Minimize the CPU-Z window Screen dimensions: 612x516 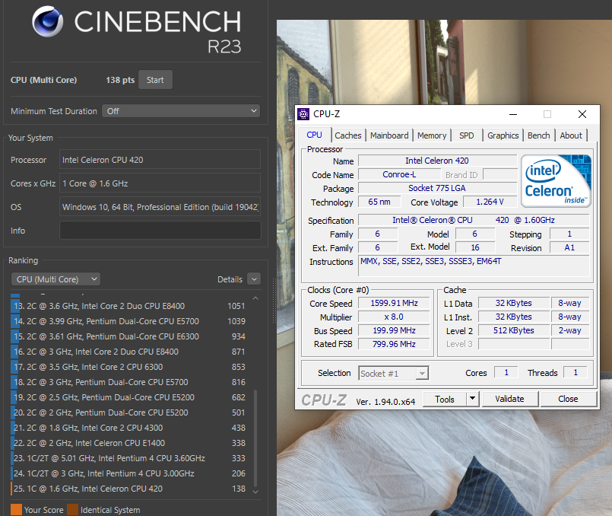(513, 114)
